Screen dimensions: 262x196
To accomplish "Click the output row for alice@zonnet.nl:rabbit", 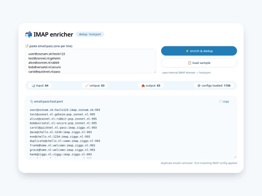I will 63,119.
